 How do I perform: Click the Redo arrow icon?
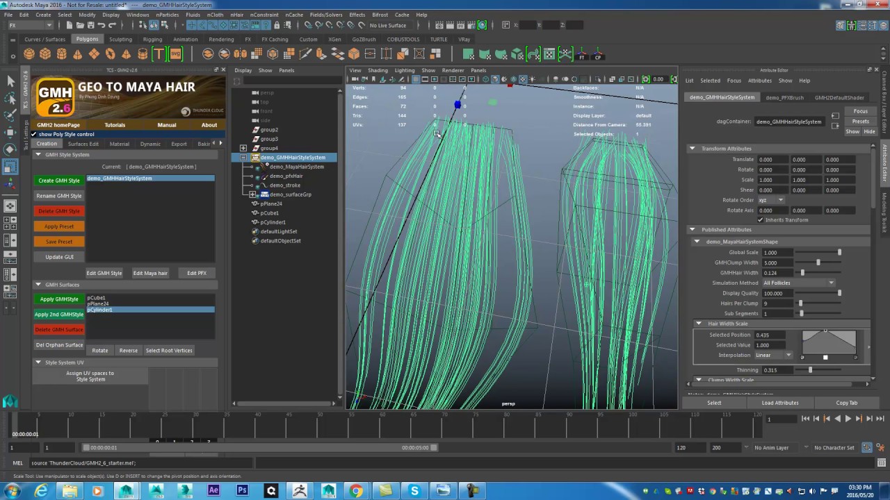(x=113, y=25)
